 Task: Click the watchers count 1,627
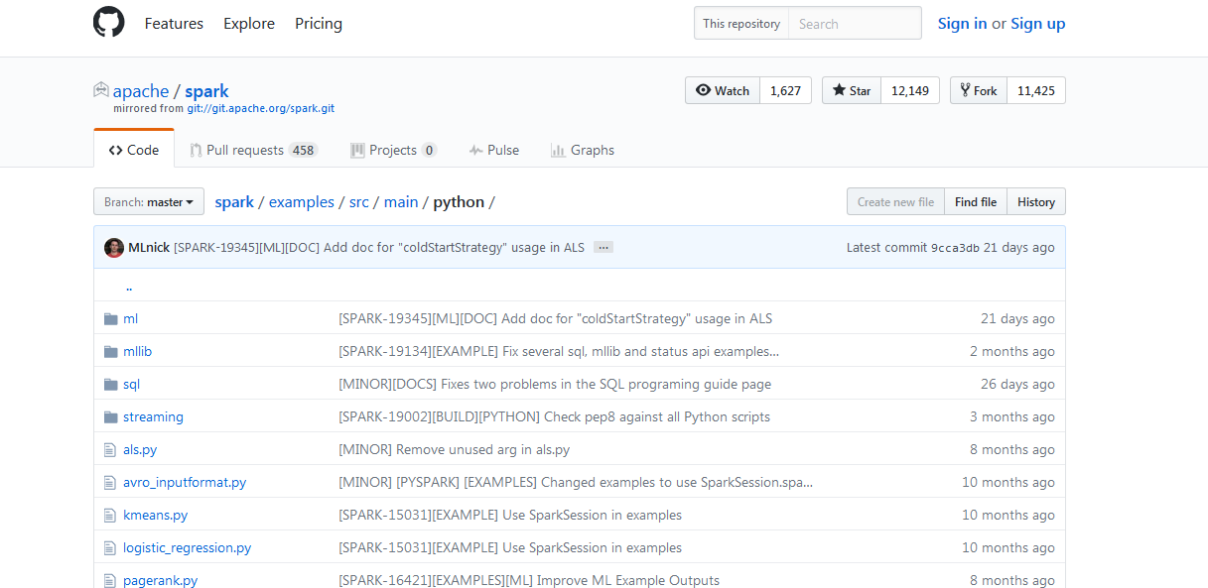click(785, 90)
